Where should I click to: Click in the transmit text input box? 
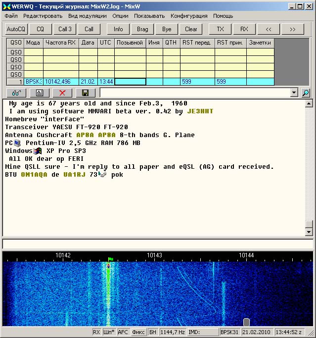click(x=158, y=244)
